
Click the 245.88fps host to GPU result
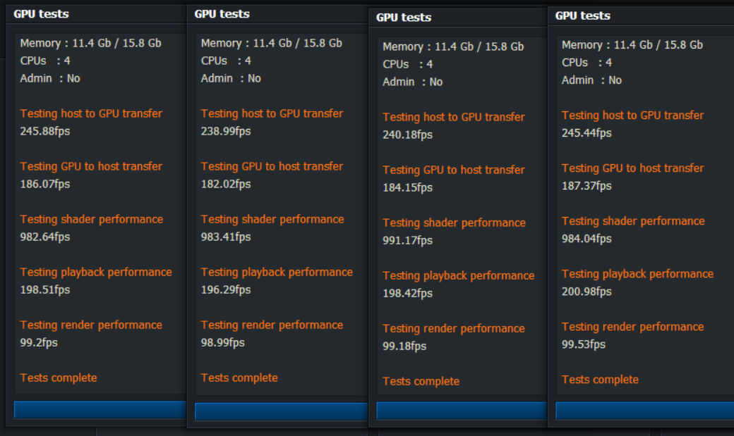pos(45,131)
